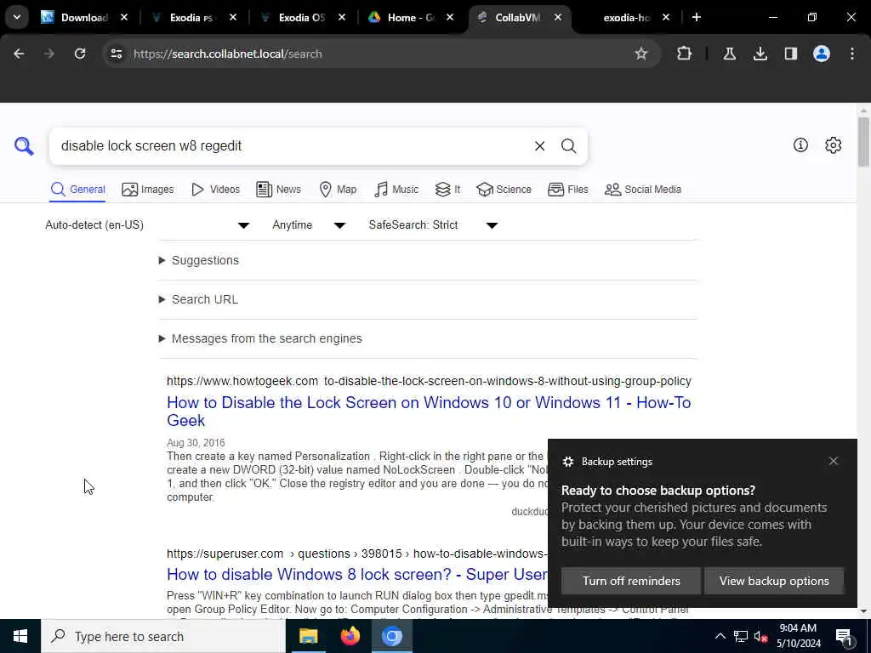The image size is (871, 653).
Task: Click the howtogeek.com result URL
Action: coord(429,381)
